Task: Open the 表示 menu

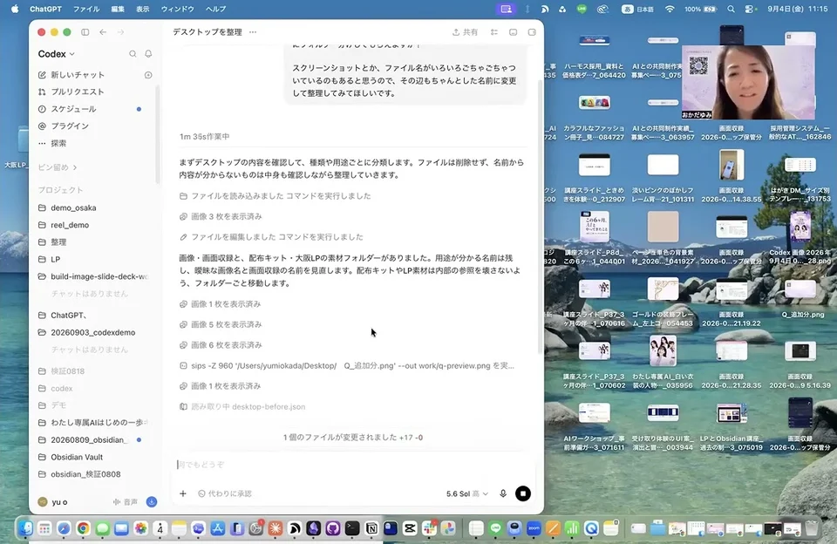Action: coord(142,9)
